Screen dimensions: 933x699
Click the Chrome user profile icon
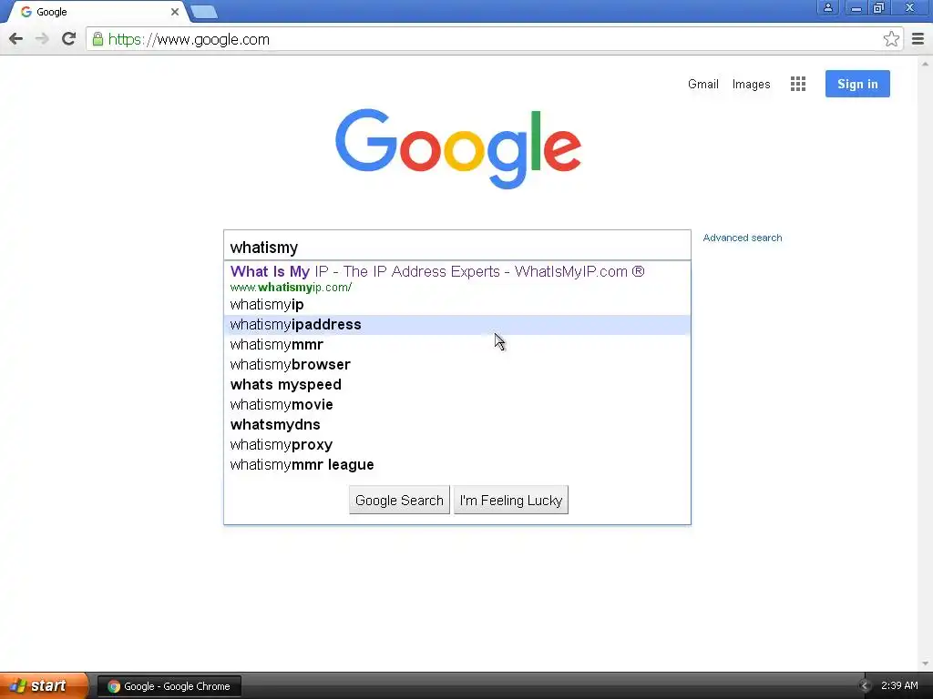coord(827,7)
